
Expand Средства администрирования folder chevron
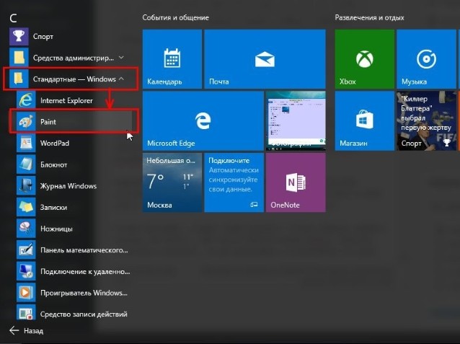click(x=121, y=58)
